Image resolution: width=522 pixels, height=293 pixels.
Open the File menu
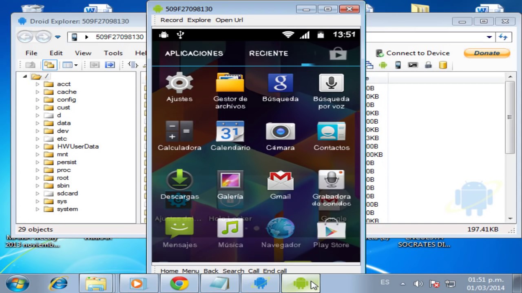(x=31, y=53)
